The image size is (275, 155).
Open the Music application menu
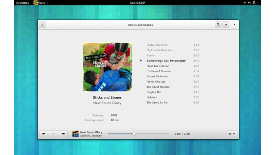[42, 3]
